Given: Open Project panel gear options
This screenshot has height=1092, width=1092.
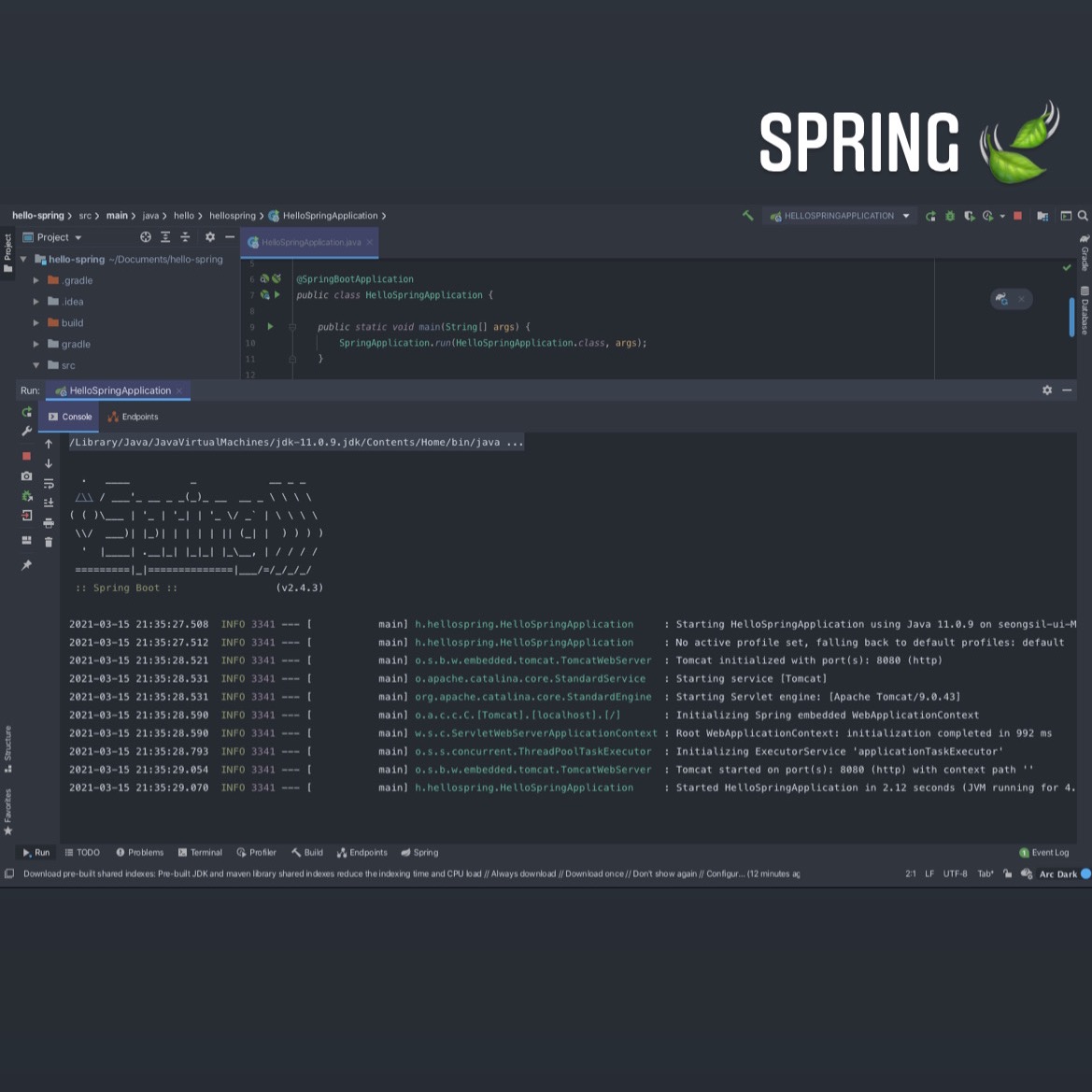Looking at the screenshot, I should (209, 236).
